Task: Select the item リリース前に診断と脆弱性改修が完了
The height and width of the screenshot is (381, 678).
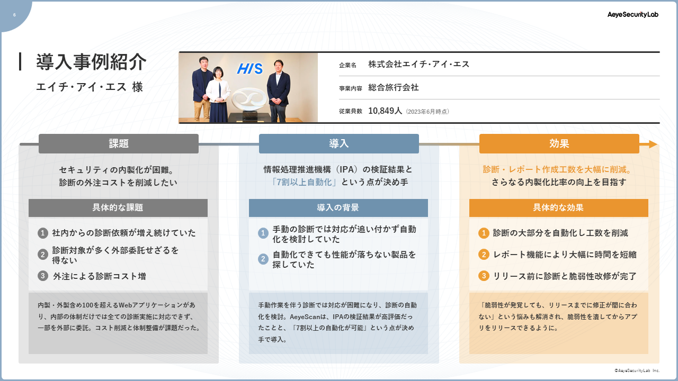Action: tap(565, 276)
